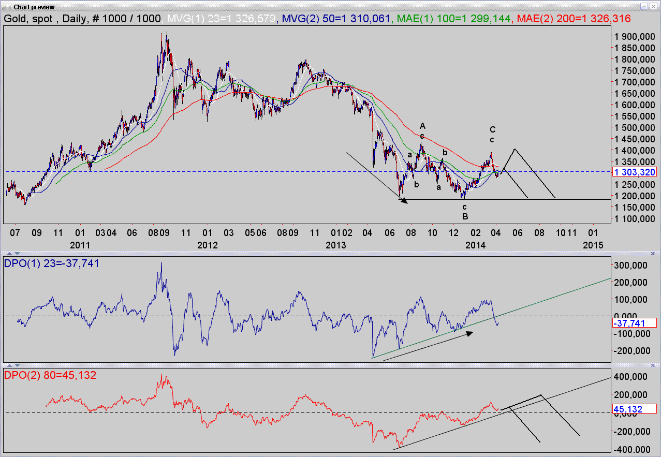Click the -37,741 value tag on DPO(1) axis
The width and height of the screenshot is (661, 457).
pyautogui.click(x=634, y=322)
